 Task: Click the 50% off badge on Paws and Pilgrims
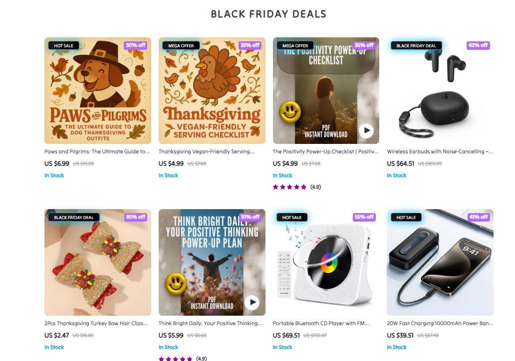[135, 45]
